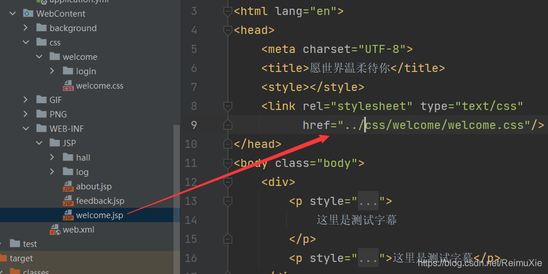This screenshot has height=274, width=548.
Task: Select the login folder name
Action: 86,71
